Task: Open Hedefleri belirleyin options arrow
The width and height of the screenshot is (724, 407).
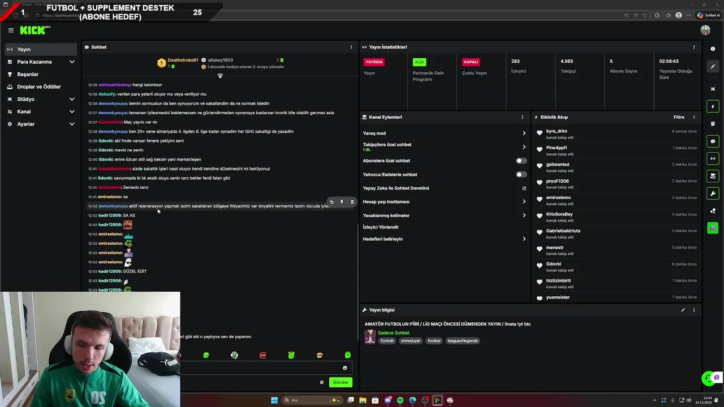Action: pos(524,239)
